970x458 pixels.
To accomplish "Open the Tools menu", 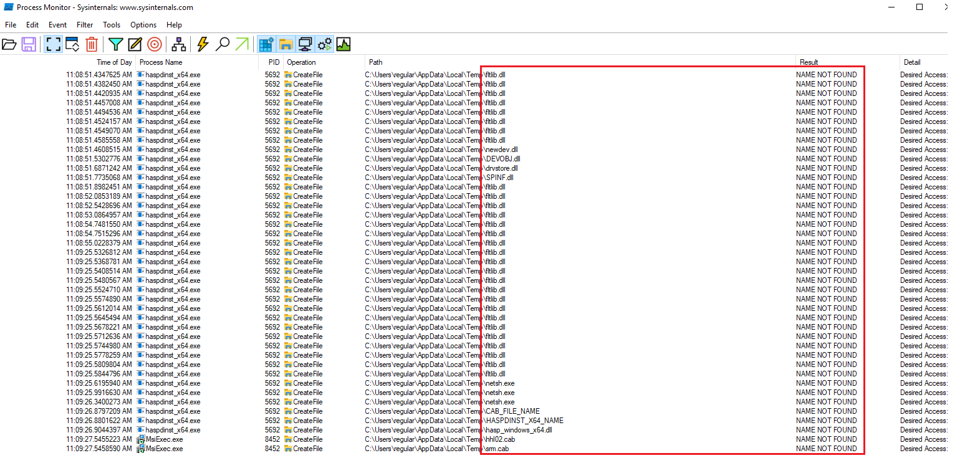I will [112, 25].
